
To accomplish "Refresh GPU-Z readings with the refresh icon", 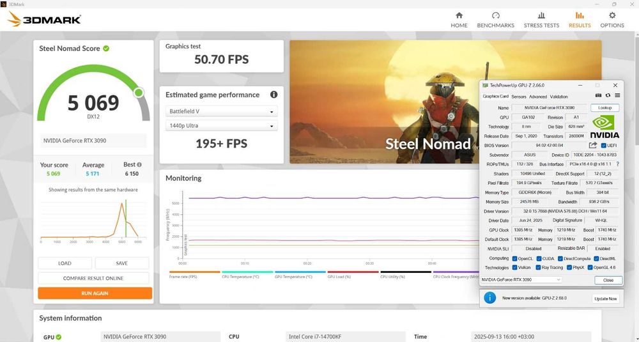I will 608,95.
